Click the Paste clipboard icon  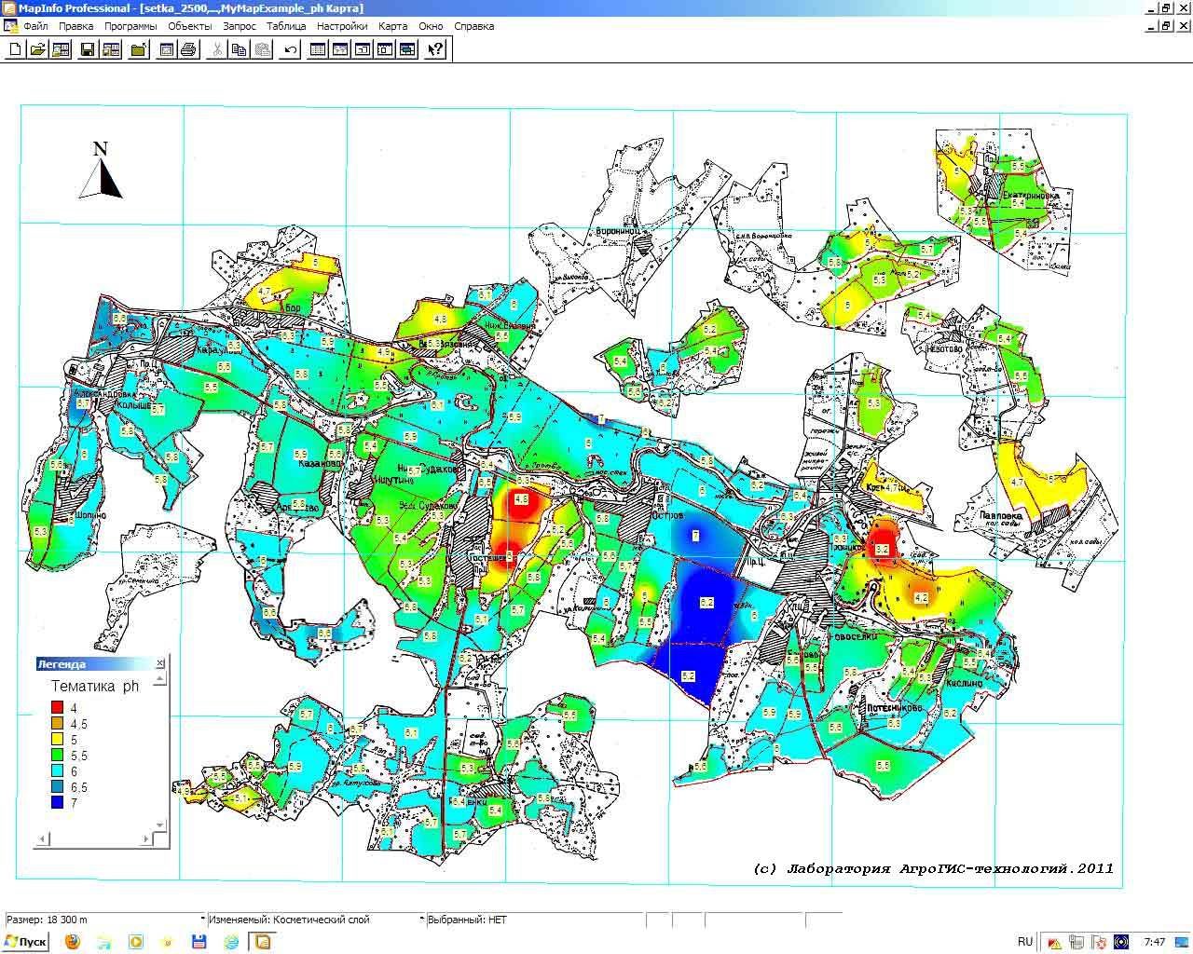coord(261,48)
